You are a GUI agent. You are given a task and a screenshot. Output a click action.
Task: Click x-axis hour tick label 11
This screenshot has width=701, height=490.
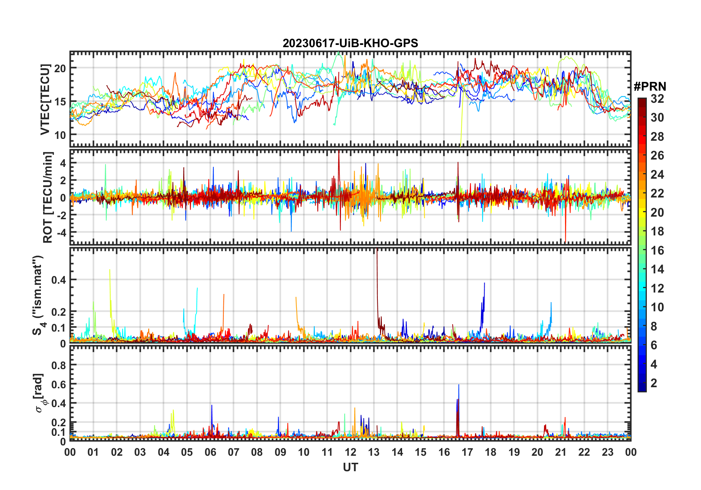327,452
